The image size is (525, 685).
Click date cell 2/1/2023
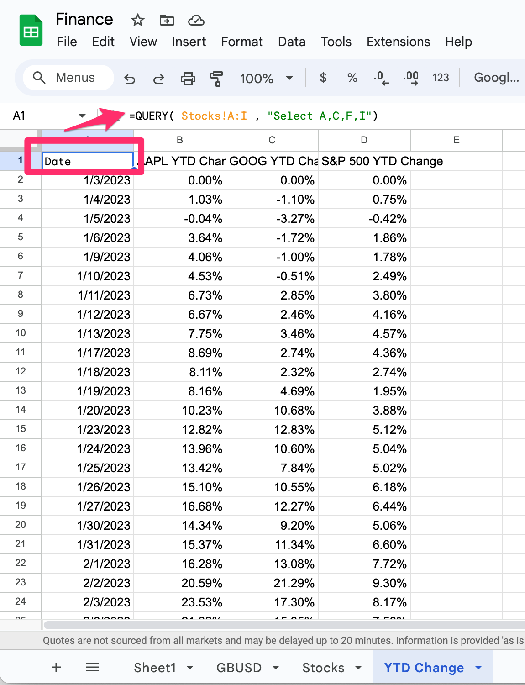coord(88,564)
